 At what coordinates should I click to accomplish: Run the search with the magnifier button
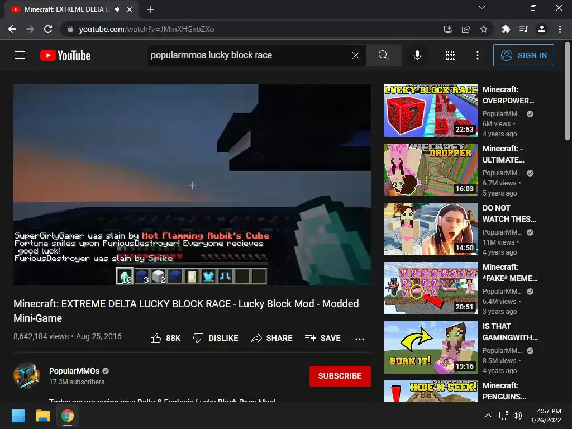383,55
